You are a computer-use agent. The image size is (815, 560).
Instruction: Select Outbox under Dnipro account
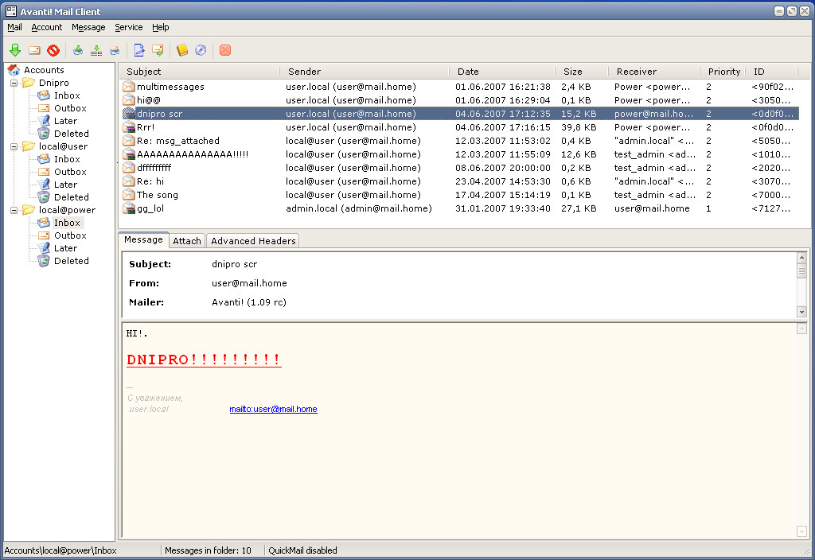70,108
